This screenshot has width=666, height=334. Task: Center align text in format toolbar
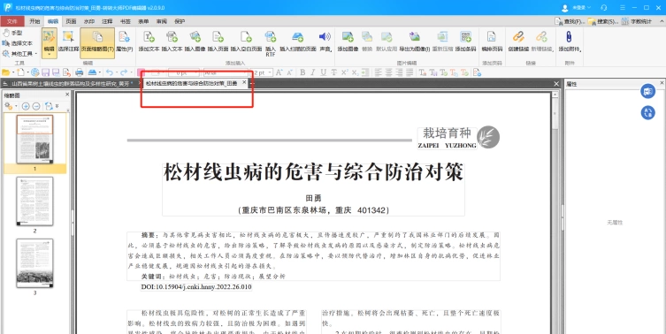[389, 72]
